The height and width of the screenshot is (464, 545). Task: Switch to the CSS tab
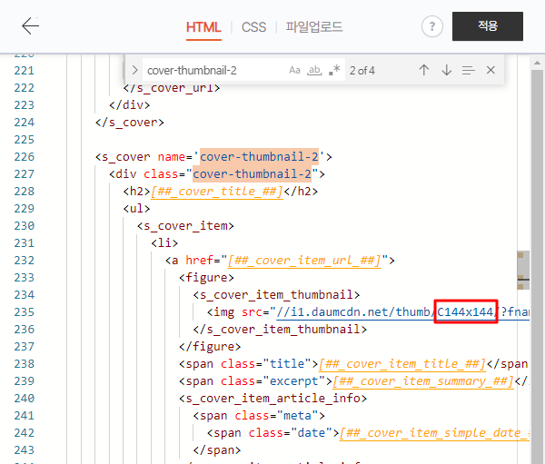click(x=253, y=27)
